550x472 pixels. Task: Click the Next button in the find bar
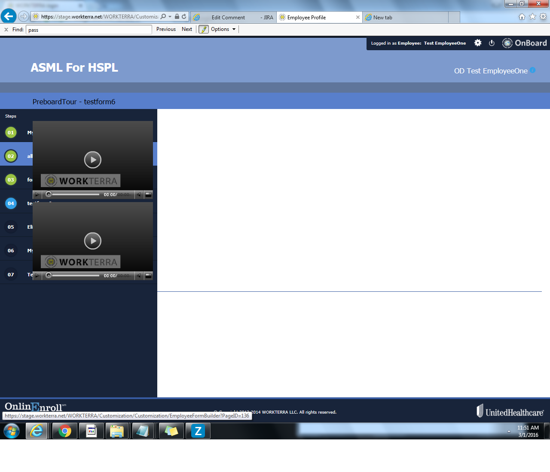click(187, 29)
